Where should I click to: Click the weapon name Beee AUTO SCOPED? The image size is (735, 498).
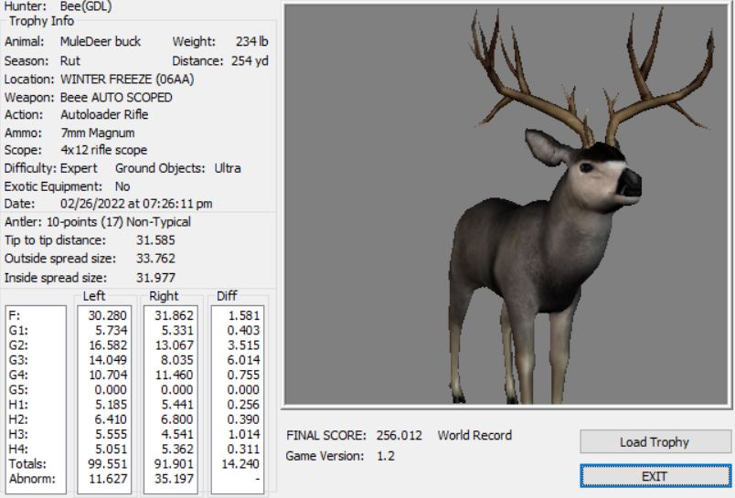[116, 97]
